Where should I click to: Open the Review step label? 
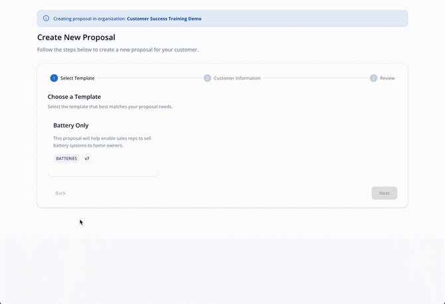click(x=387, y=78)
